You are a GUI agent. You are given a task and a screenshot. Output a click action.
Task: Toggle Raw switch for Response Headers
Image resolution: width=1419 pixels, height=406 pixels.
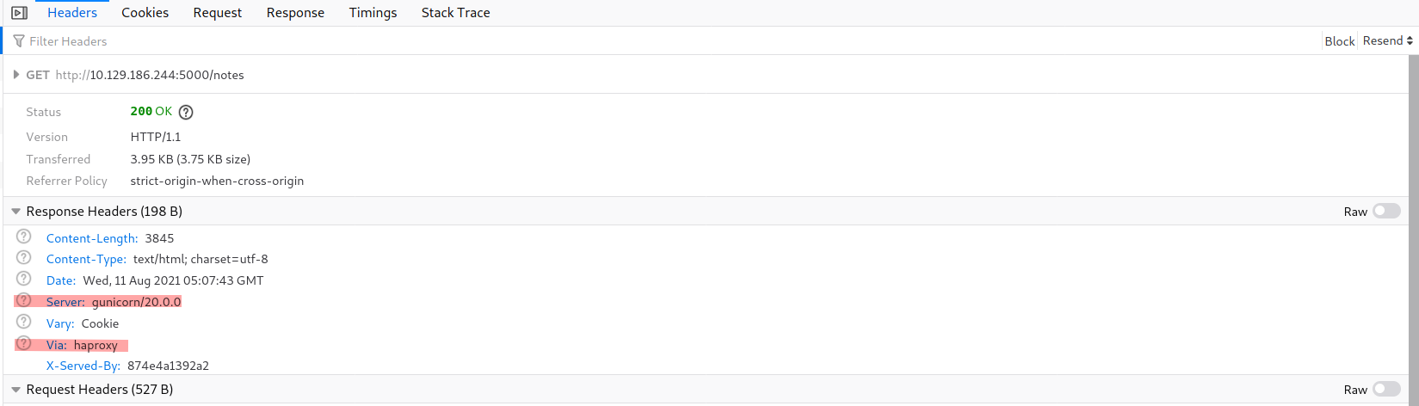point(1386,212)
